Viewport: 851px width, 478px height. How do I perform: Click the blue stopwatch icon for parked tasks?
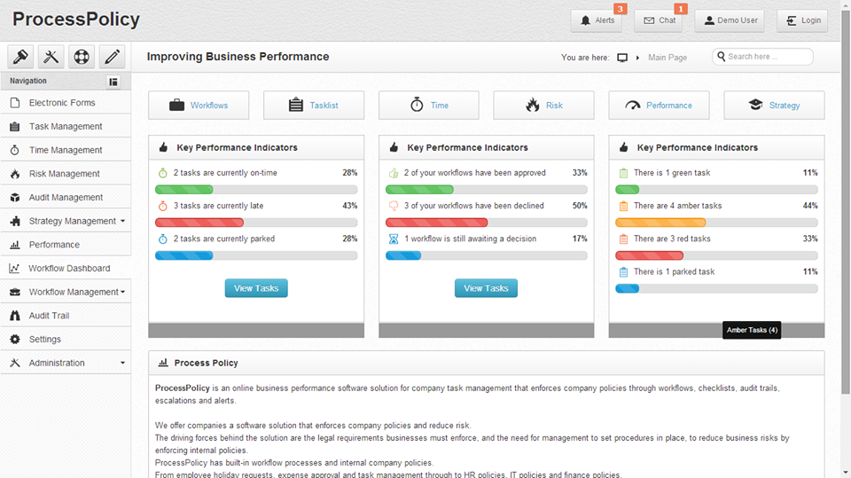point(163,239)
